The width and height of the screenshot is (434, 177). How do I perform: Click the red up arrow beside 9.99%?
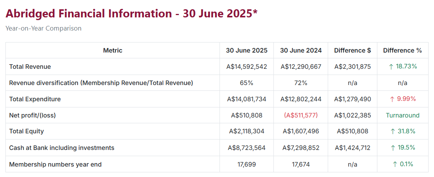(x=392, y=99)
